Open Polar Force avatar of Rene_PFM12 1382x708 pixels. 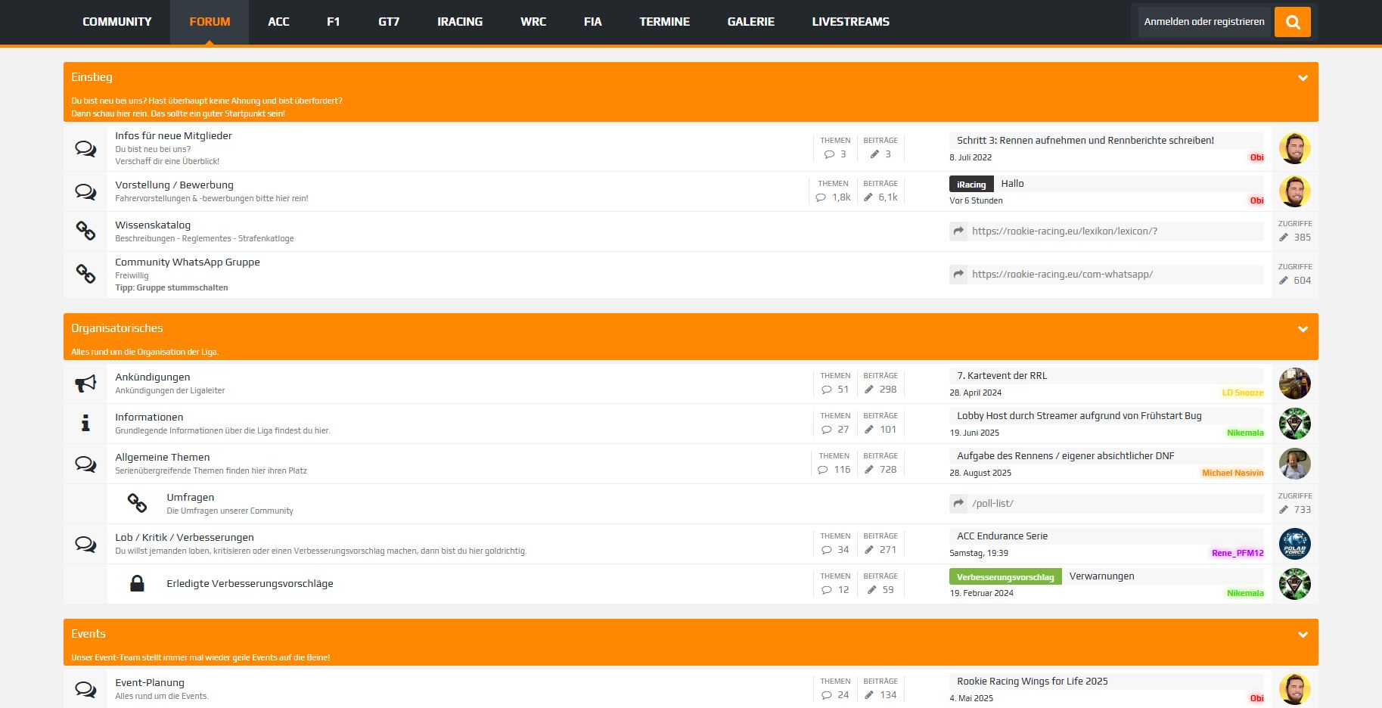(x=1294, y=544)
